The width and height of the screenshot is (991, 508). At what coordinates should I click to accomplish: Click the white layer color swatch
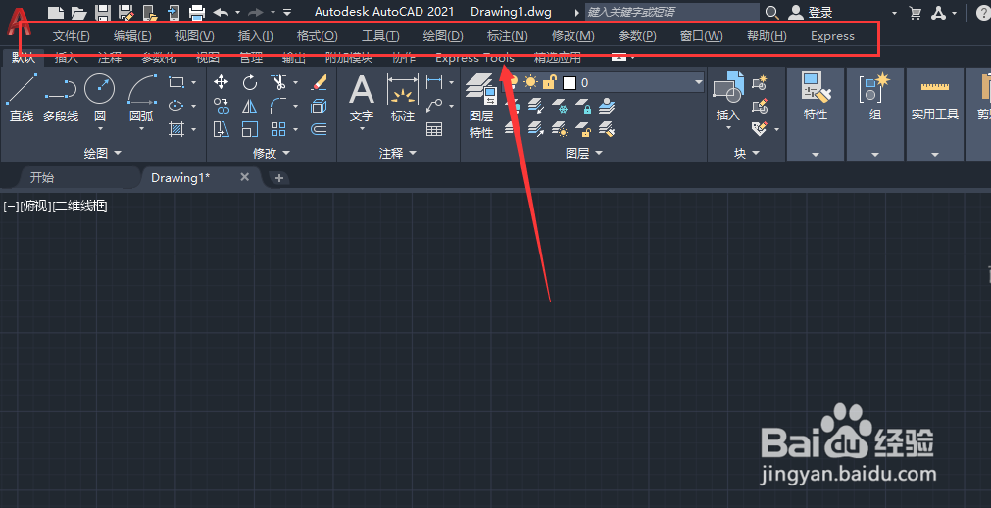coord(570,82)
